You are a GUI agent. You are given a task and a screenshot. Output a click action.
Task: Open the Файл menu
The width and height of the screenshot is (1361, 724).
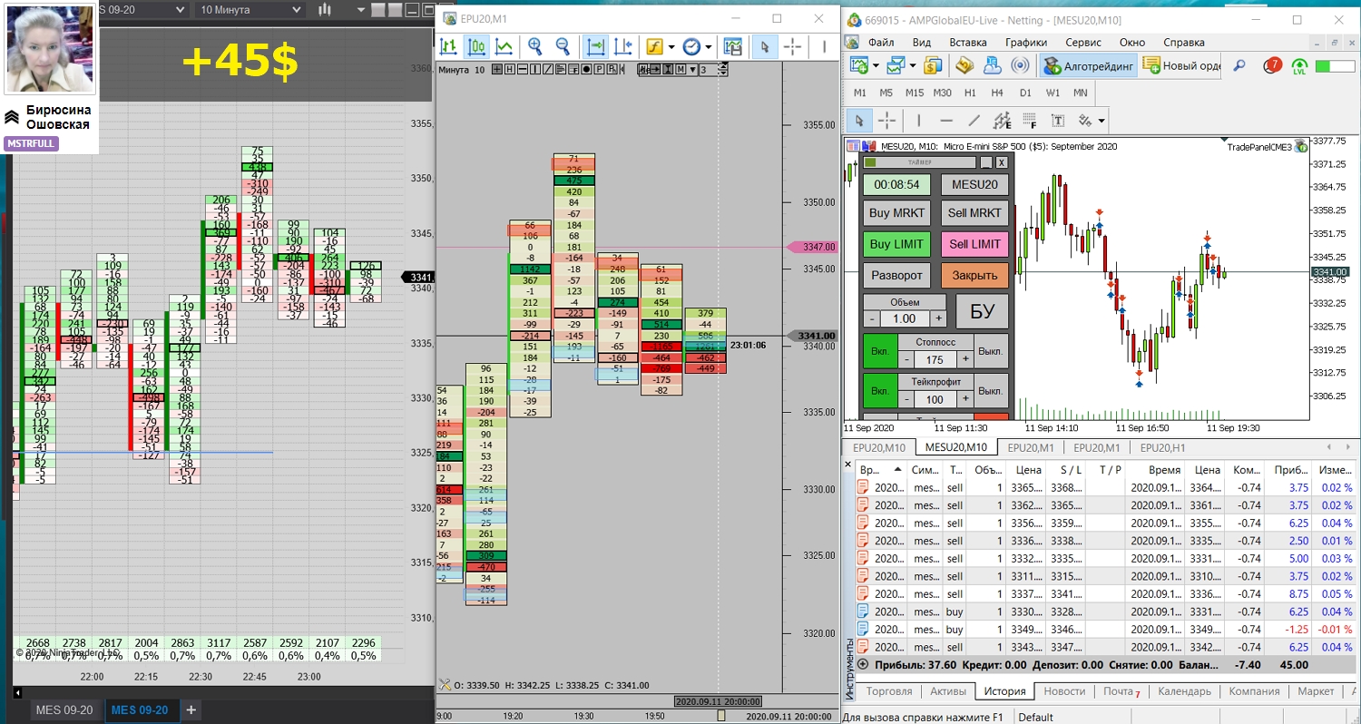[881, 43]
